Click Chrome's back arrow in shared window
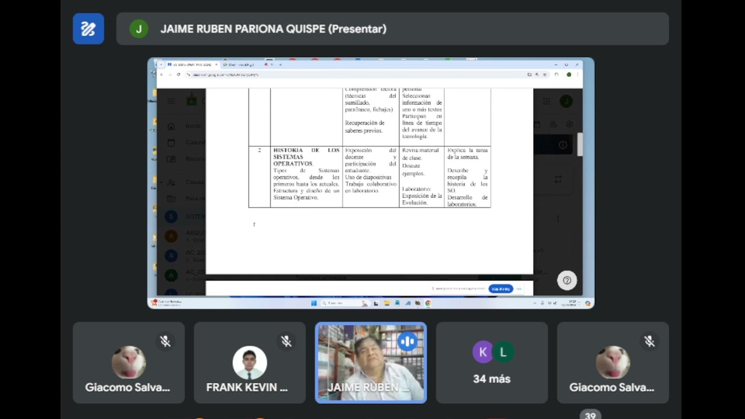The height and width of the screenshot is (419, 745). pos(162,74)
